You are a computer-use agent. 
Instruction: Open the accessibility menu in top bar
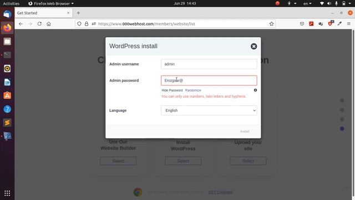(292, 3)
